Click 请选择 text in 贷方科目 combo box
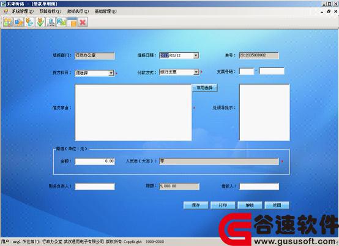339x246 pixels. click(82, 73)
